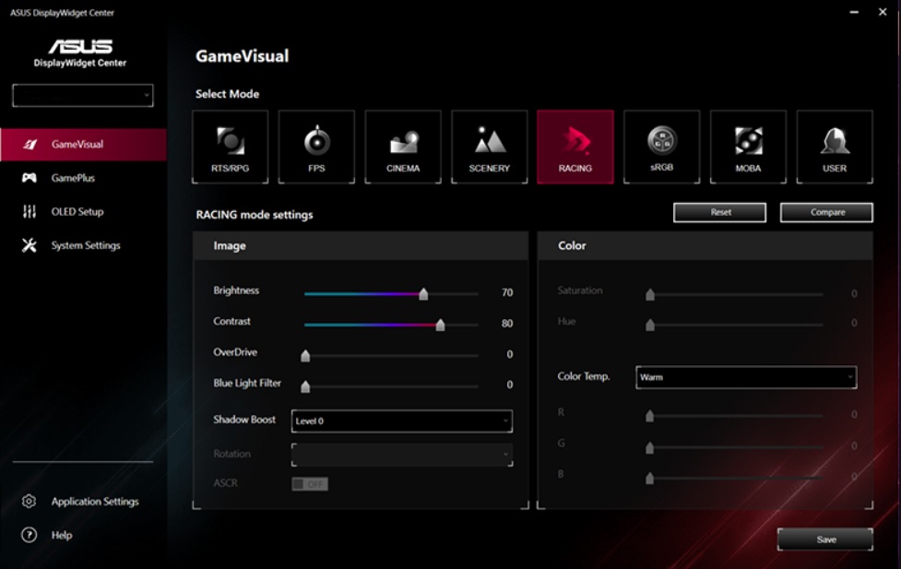Viewport: 901px width, 569px height.
Task: Click the Contrast value 80
Action: pyautogui.click(x=507, y=324)
